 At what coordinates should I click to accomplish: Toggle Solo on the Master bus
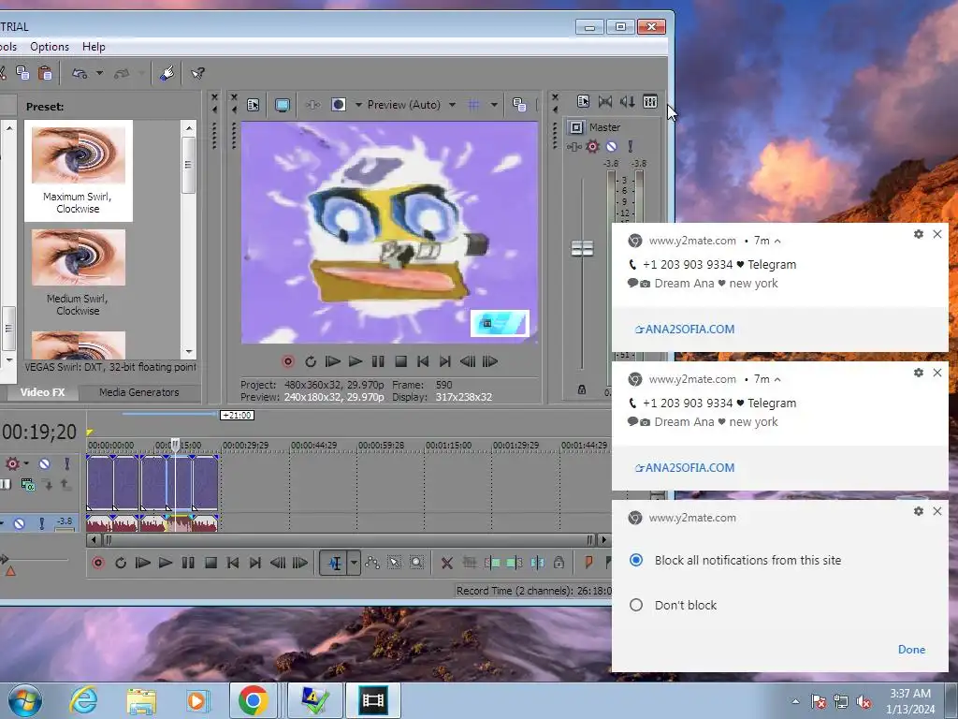[630, 146]
